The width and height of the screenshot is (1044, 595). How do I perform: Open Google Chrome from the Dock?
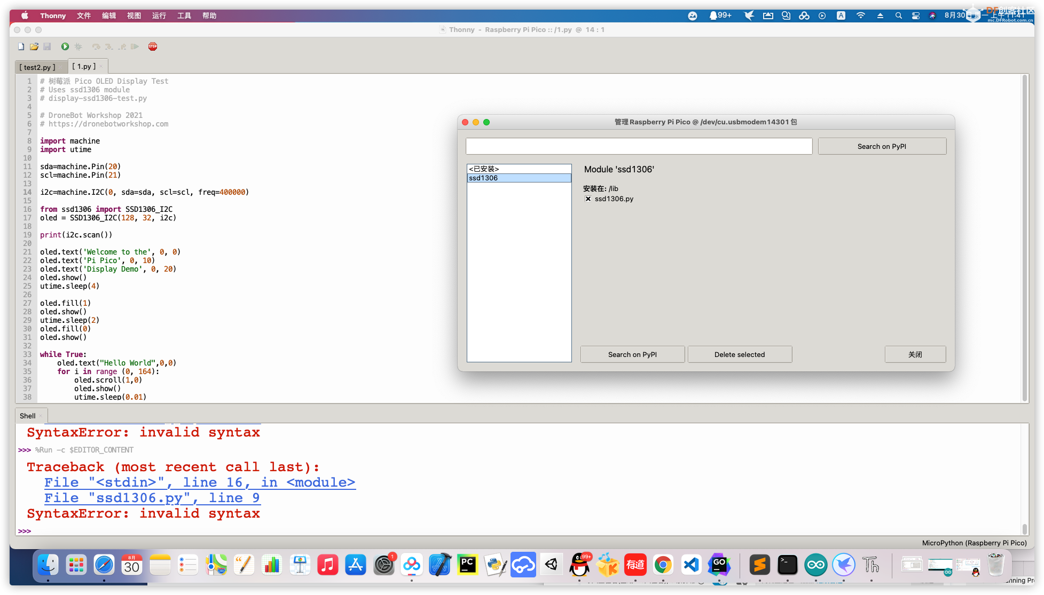pos(663,565)
